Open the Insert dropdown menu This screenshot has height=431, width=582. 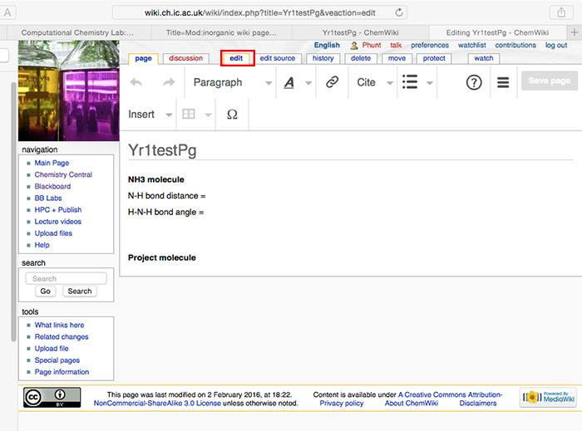point(150,115)
